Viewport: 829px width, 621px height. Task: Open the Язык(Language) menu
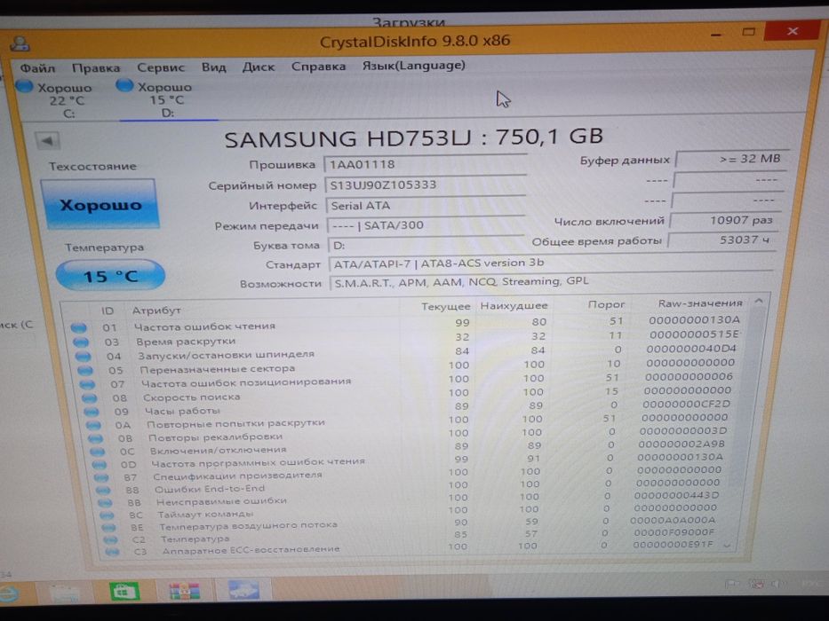click(x=413, y=65)
